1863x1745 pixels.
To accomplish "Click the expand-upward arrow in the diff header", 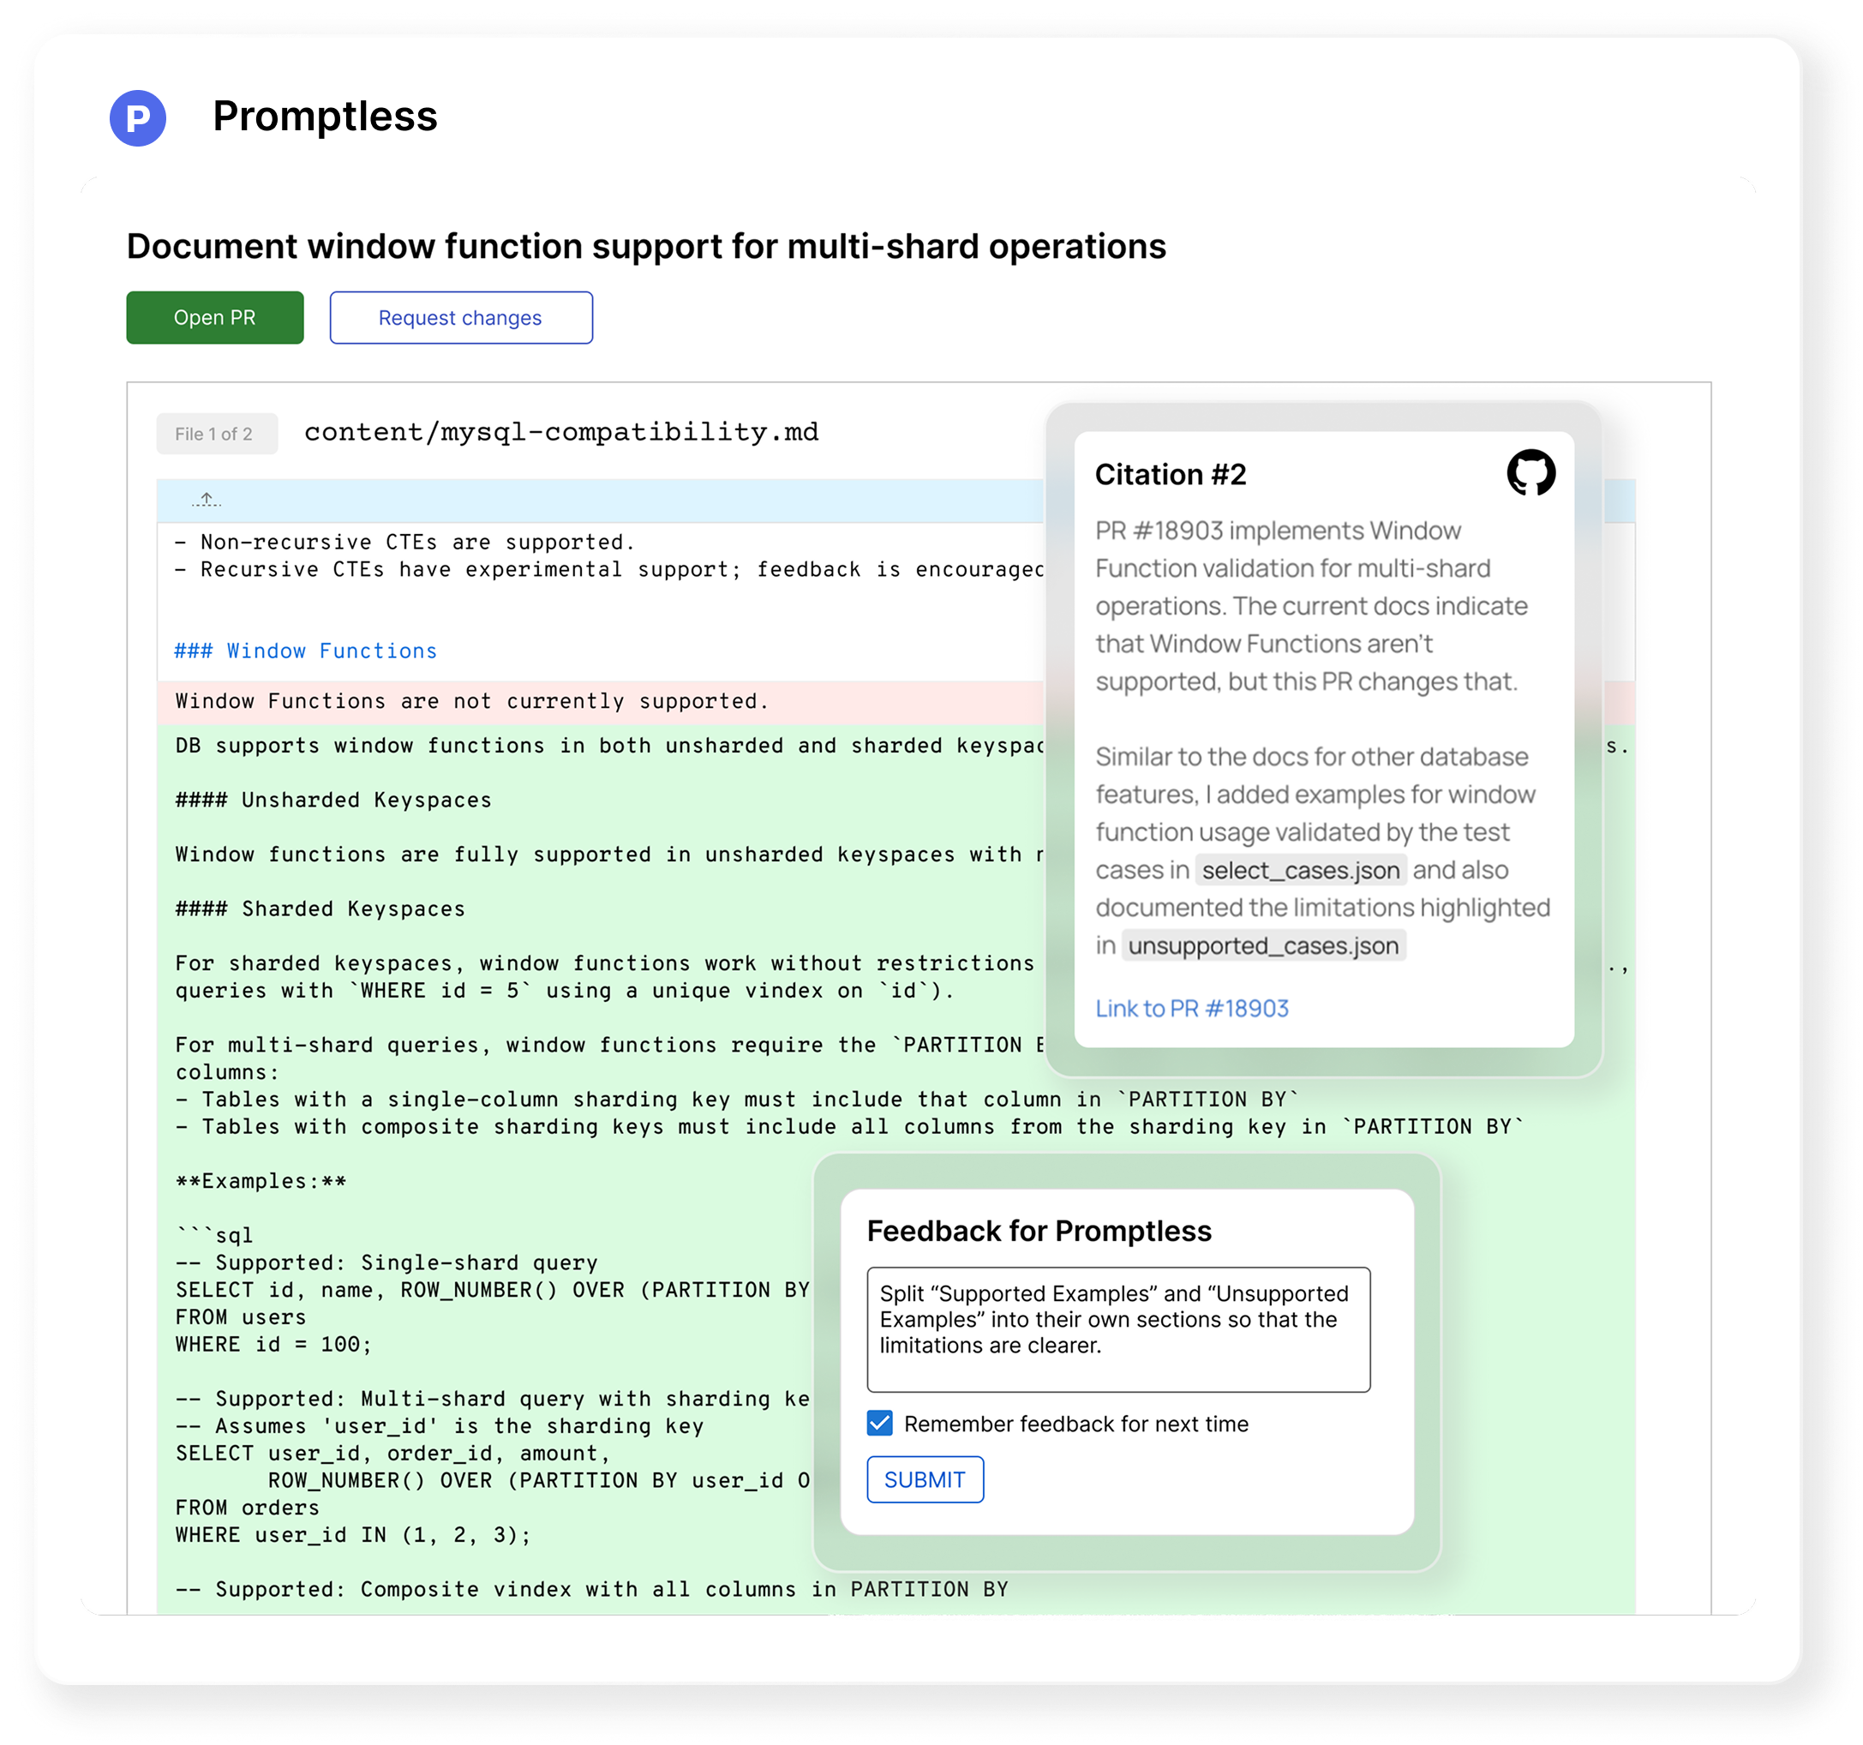I will [207, 500].
